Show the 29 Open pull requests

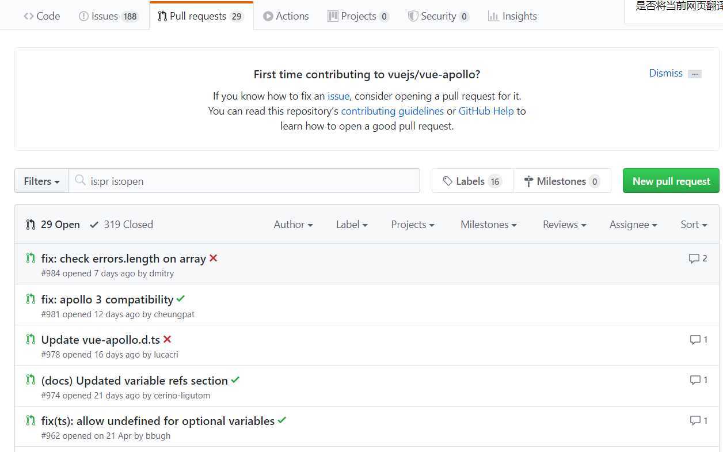tap(53, 225)
